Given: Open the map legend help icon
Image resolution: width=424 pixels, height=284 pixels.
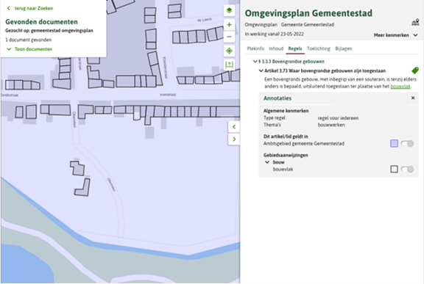Looking at the screenshot, I should tap(229, 65).
